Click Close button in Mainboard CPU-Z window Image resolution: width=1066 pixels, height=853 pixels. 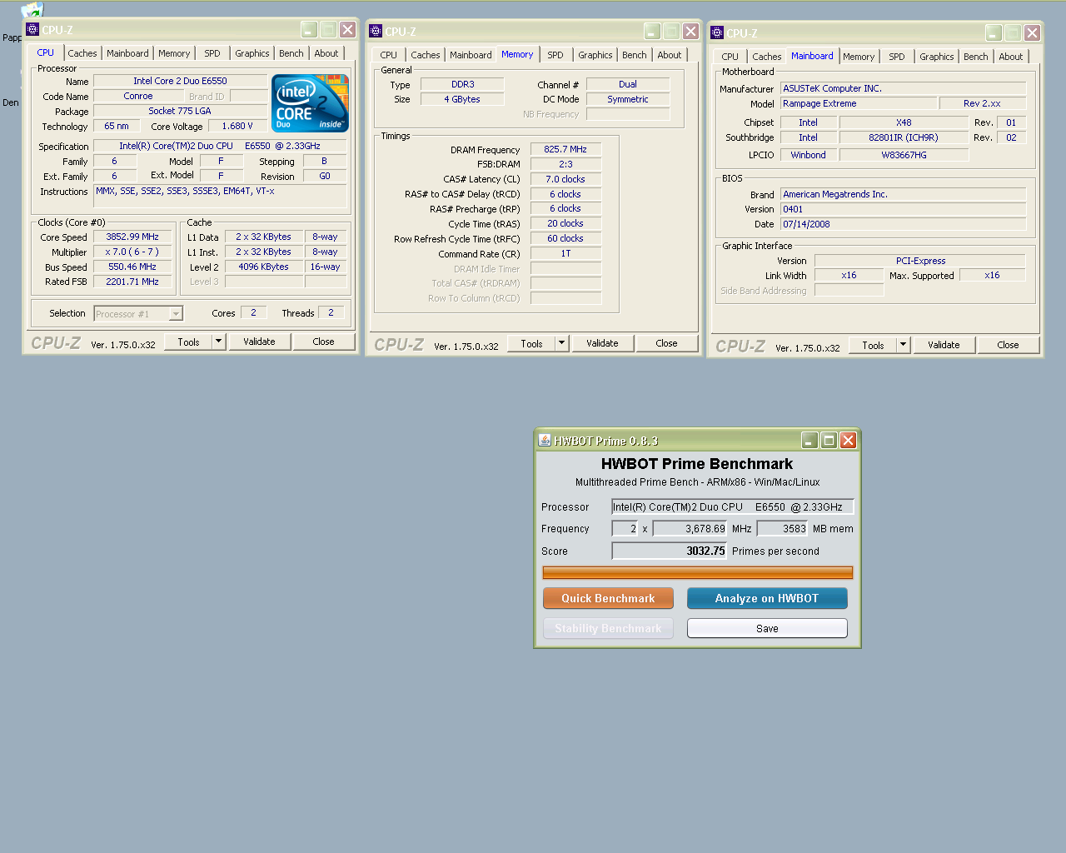(1009, 345)
